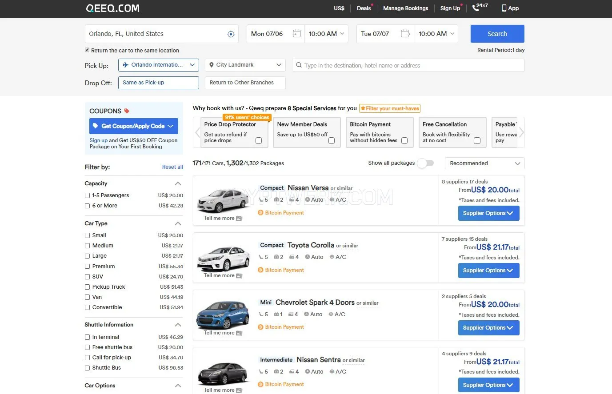Image resolution: width=612 pixels, height=394 pixels.
Task: Click Bitcoin icon under Nissan Sentra
Action: pos(261,384)
